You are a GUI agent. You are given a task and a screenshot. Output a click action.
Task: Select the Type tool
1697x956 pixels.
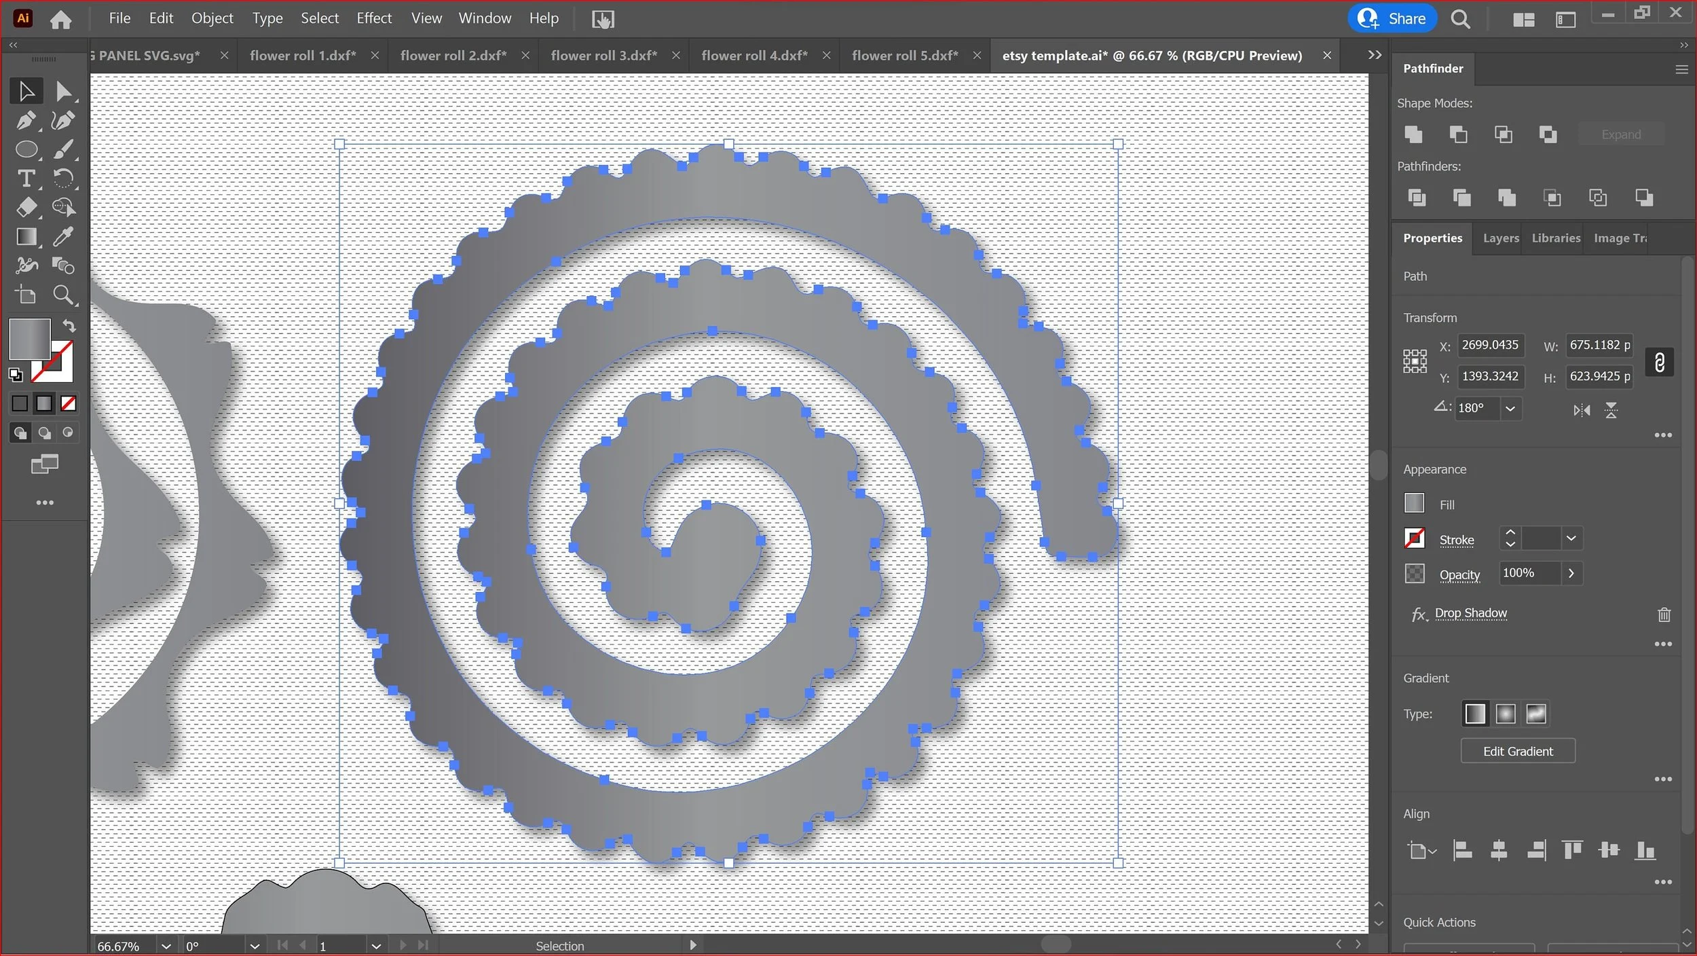tap(26, 179)
